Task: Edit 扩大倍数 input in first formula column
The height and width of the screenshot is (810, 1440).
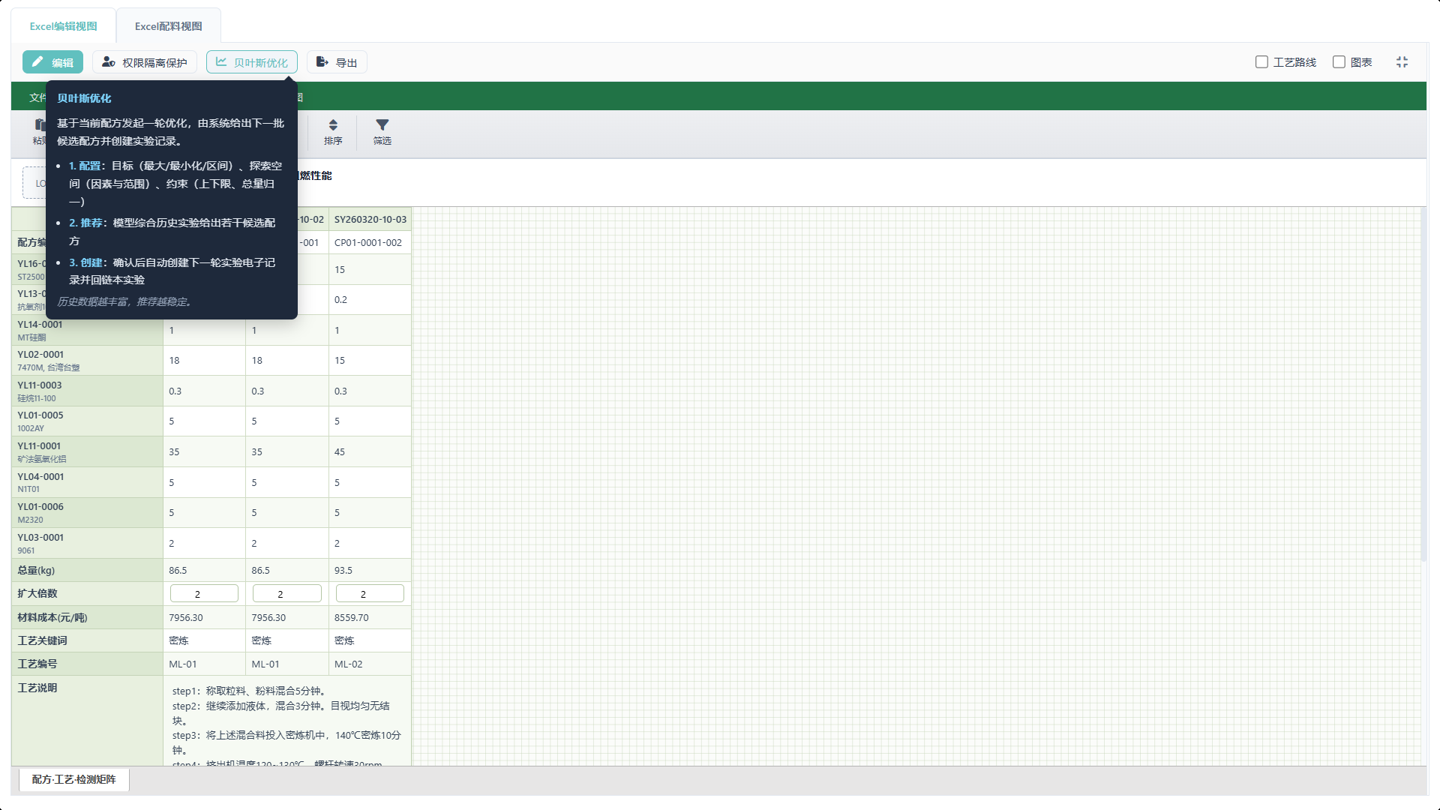Action: point(204,593)
